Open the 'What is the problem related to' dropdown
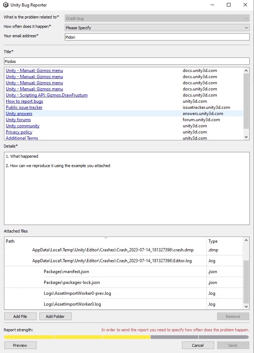The image size is (254, 353). pyautogui.click(x=157, y=18)
